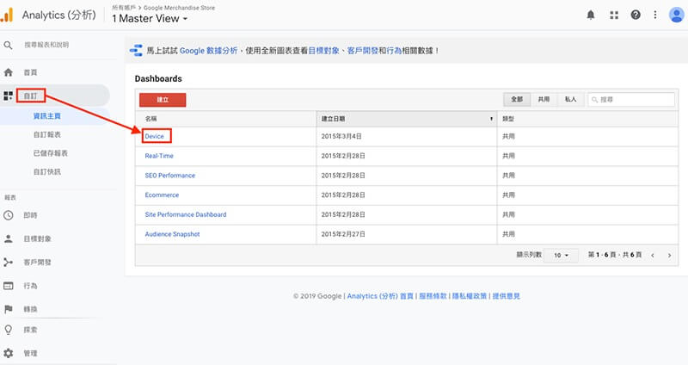
Task: Click the sidebar search magnifier icon
Action: (8, 45)
